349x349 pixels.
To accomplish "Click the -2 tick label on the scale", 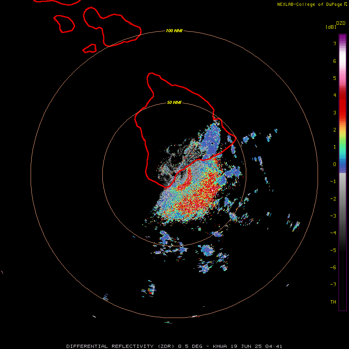I will tap(333, 199).
